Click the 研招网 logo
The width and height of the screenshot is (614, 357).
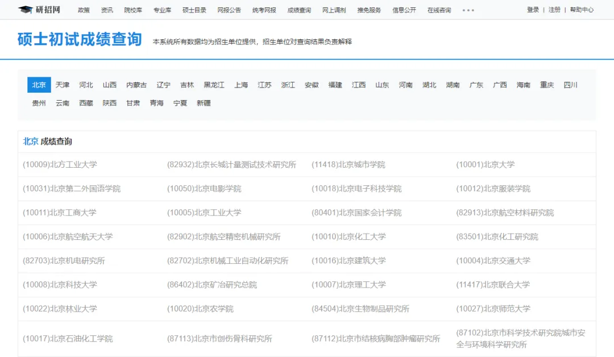[39, 10]
